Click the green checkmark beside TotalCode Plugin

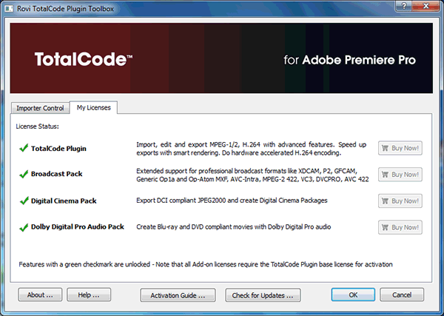click(24, 148)
